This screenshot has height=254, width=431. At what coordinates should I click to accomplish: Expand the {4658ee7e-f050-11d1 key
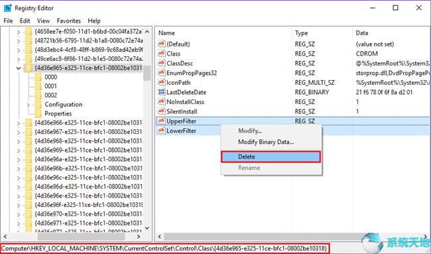(x=19, y=32)
